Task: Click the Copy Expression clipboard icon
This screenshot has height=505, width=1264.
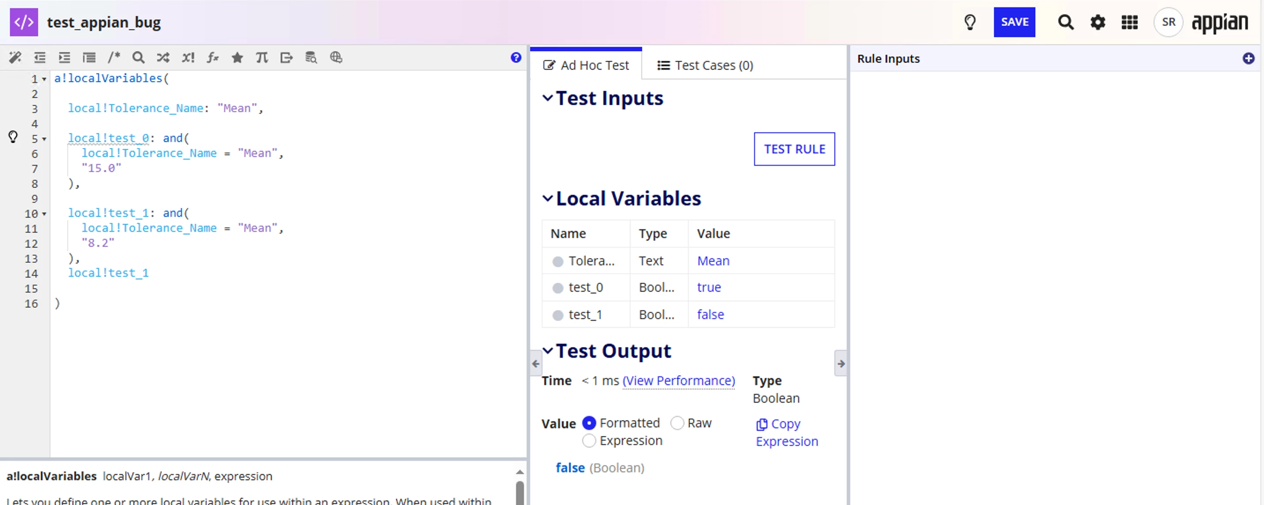Action: pyautogui.click(x=761, y=424)
